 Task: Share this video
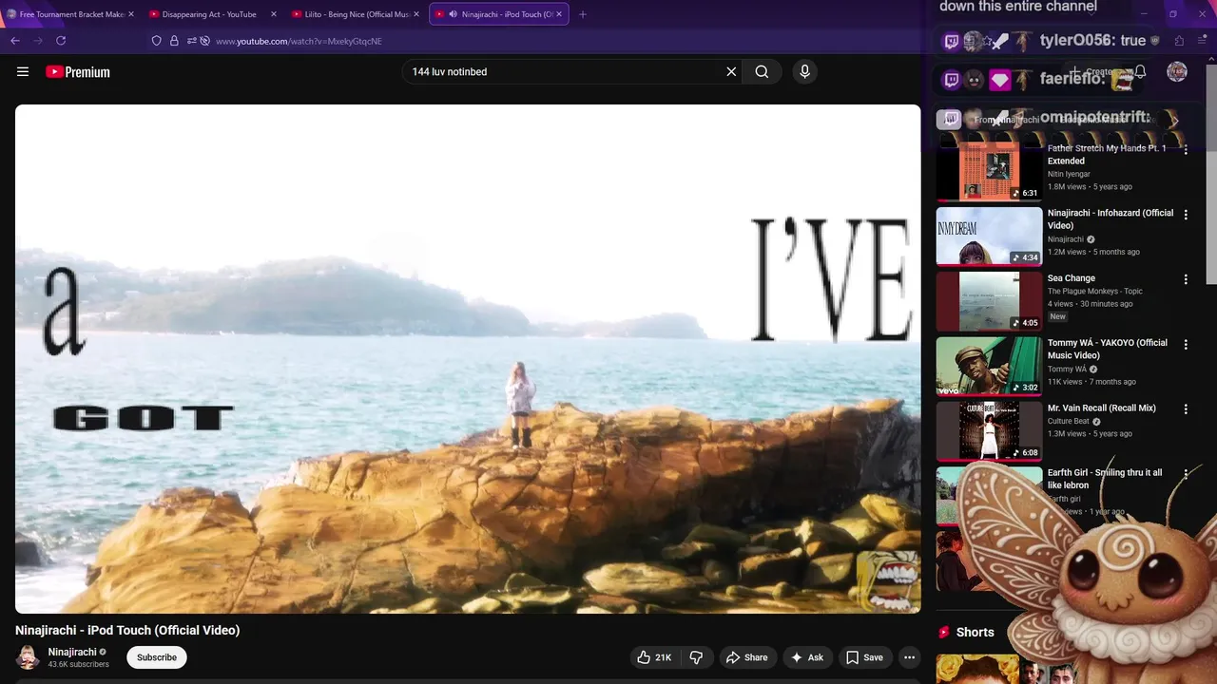(x=746, y=657)
